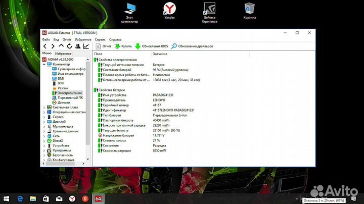Select Портативный ПК tree item
This screenshot has height=204, width=364.
coord(68,97)
